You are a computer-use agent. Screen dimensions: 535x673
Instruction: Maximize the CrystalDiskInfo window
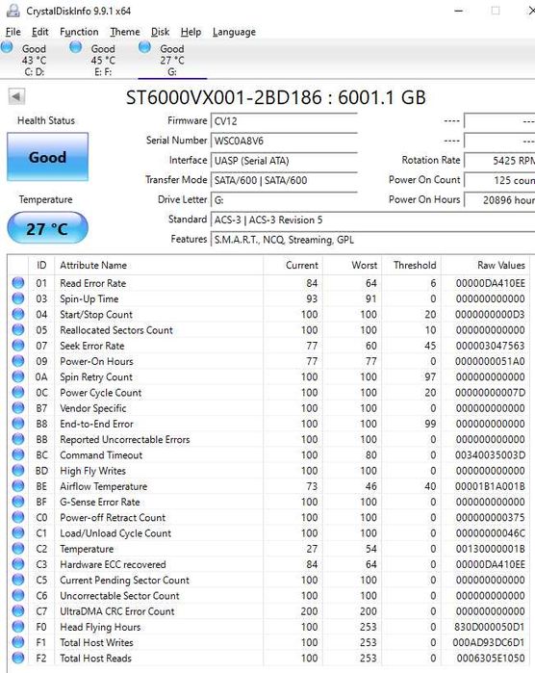[x=496, y=11]
